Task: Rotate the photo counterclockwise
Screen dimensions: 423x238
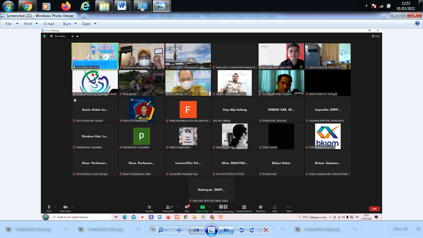Action: tap(242, 230)
